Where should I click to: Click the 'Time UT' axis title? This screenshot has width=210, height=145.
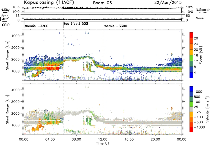pos(103,143)
